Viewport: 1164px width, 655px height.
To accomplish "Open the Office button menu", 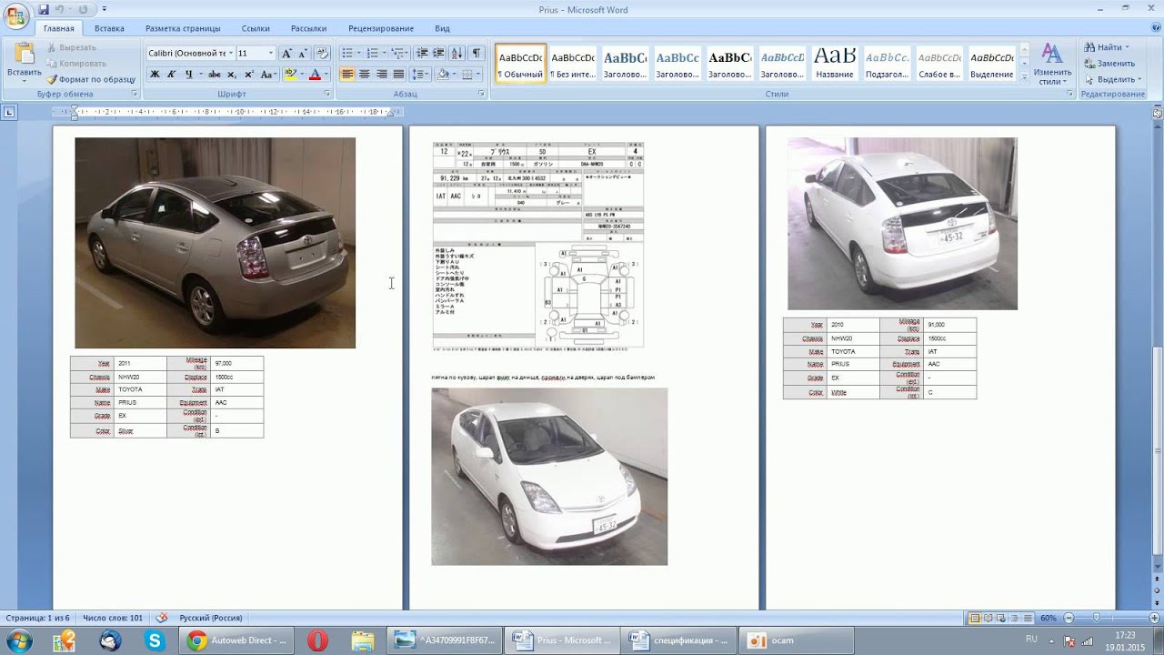I will tap(16, 16).
